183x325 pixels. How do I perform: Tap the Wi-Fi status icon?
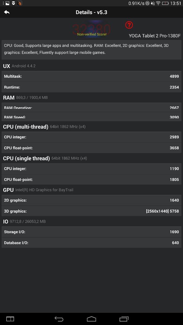tap(158, 3)
